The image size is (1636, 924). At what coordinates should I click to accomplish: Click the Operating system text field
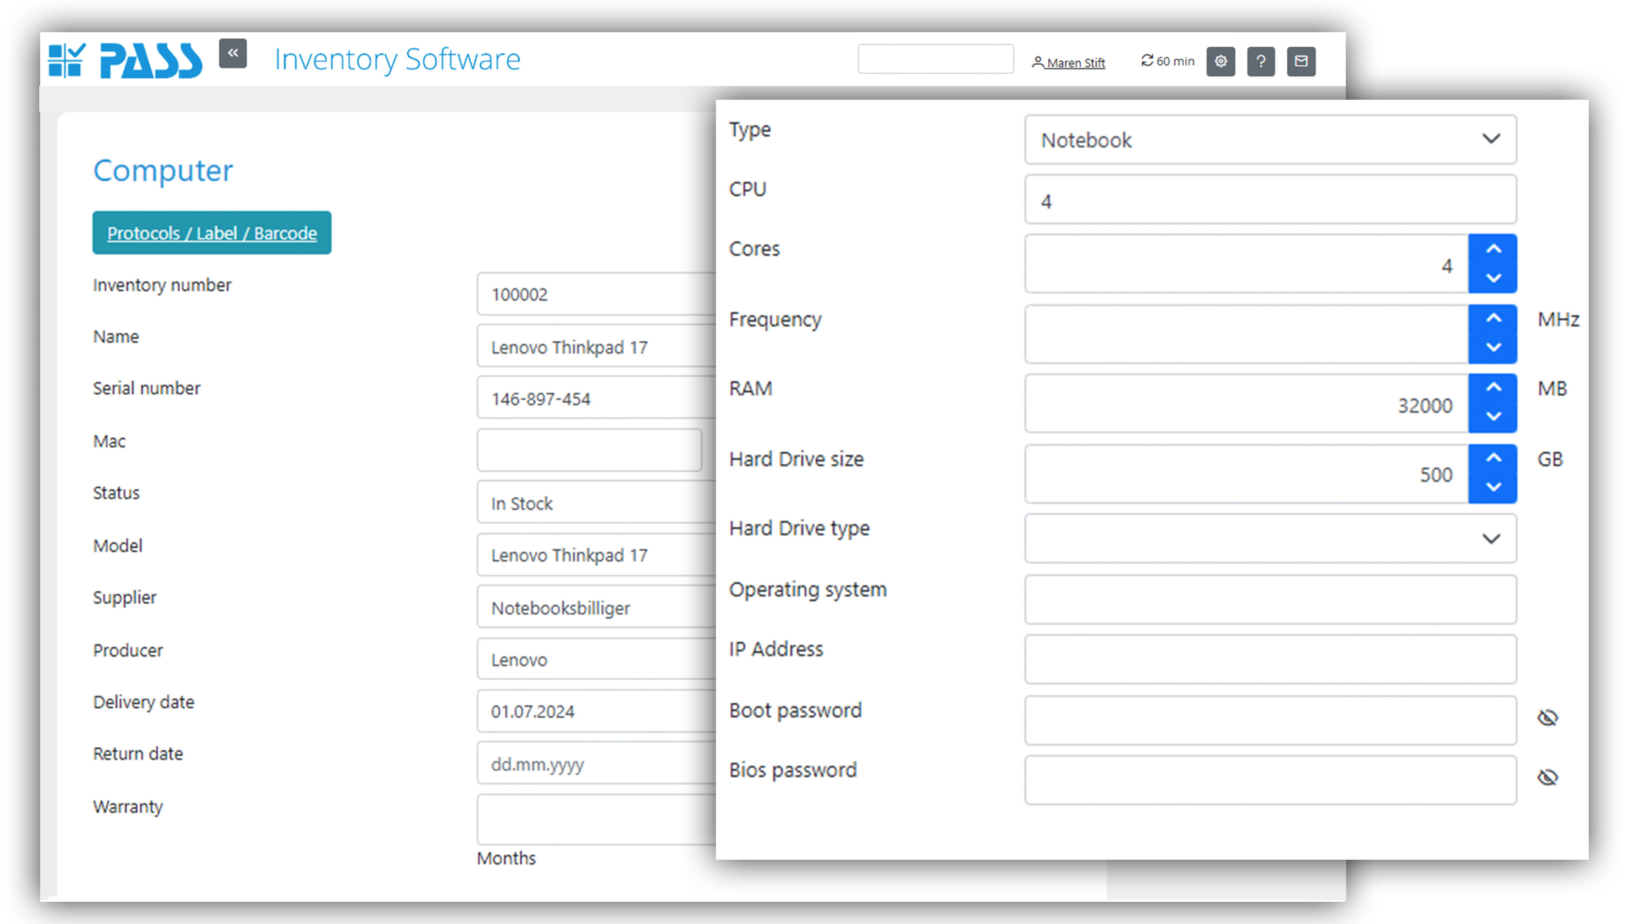1270,599
